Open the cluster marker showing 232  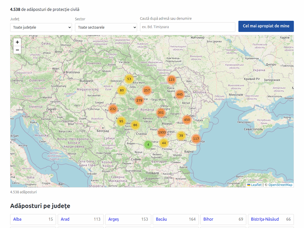point(113,109)
